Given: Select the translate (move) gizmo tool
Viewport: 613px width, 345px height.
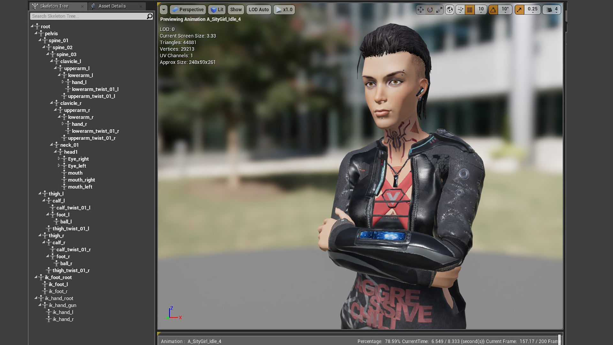Looking at the screenshot, I should click(420, 10).
